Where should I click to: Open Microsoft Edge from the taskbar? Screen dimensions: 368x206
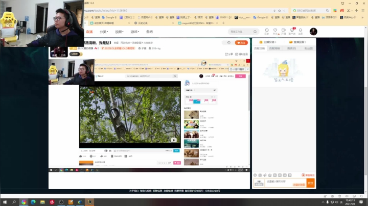click(x=33, y=202)
